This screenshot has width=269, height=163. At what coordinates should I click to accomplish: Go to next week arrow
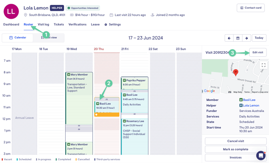tap(246, 38)
